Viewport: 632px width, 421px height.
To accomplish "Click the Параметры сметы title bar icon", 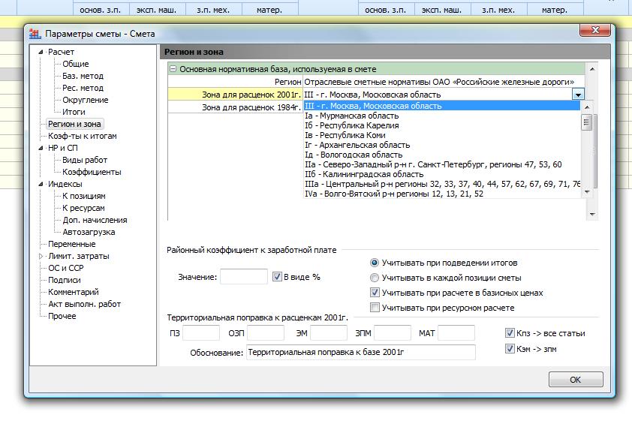I will pos(35,35).
